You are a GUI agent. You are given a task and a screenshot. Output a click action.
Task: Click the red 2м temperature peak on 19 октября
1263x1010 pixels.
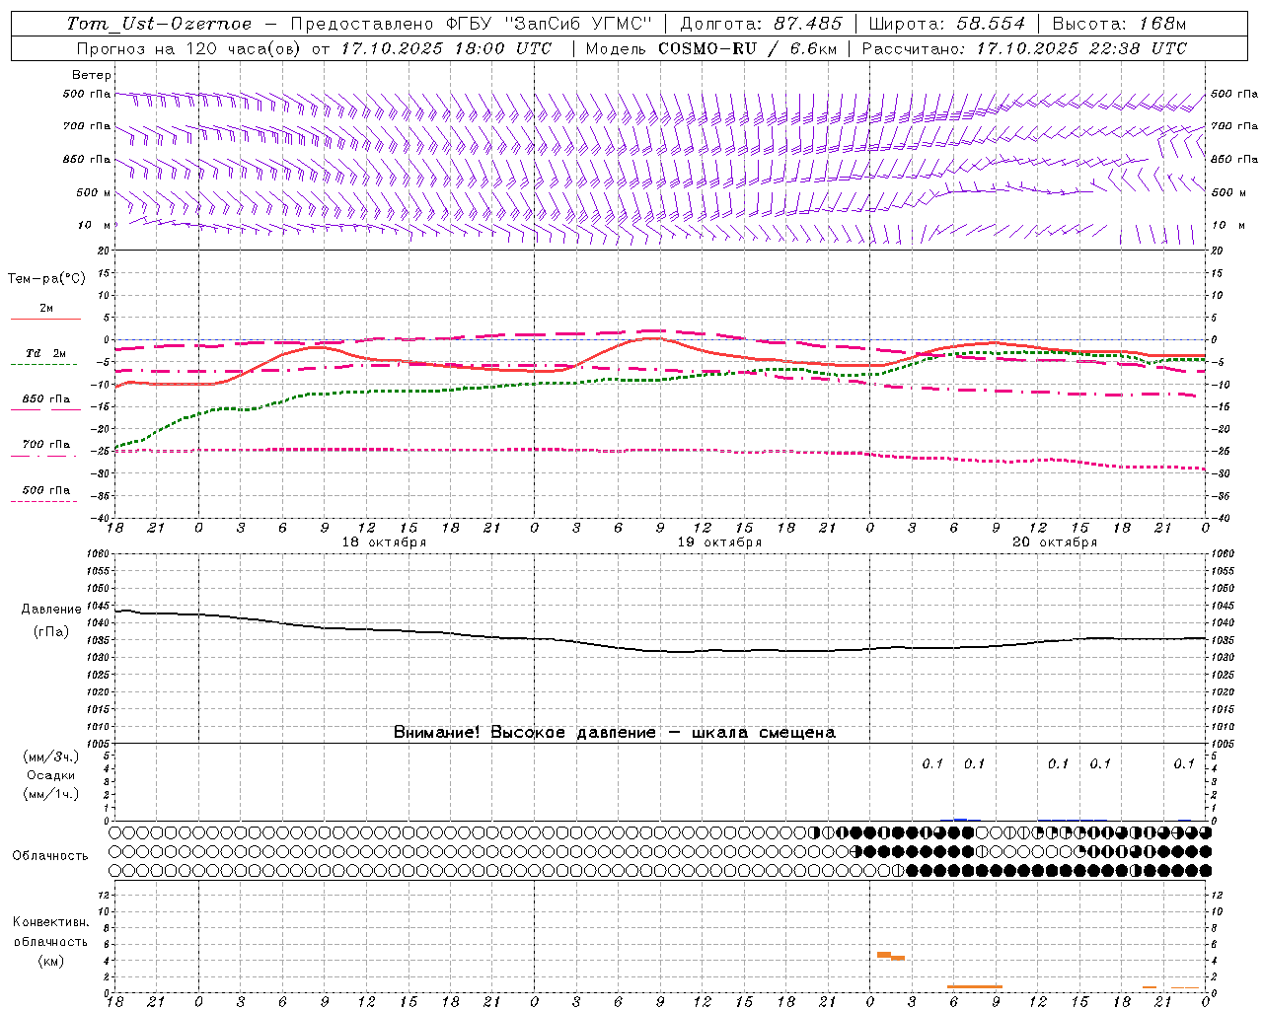click(x=653, y=338)
